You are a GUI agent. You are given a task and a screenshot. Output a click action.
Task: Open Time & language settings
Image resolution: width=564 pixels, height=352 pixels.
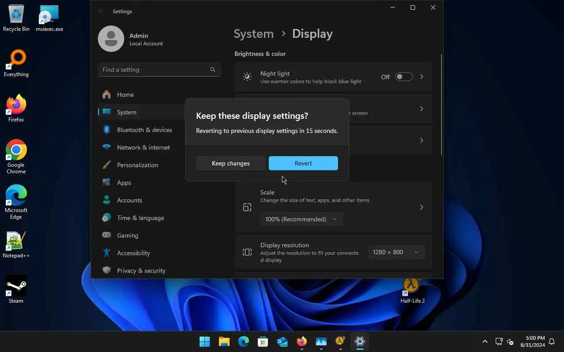141,218
